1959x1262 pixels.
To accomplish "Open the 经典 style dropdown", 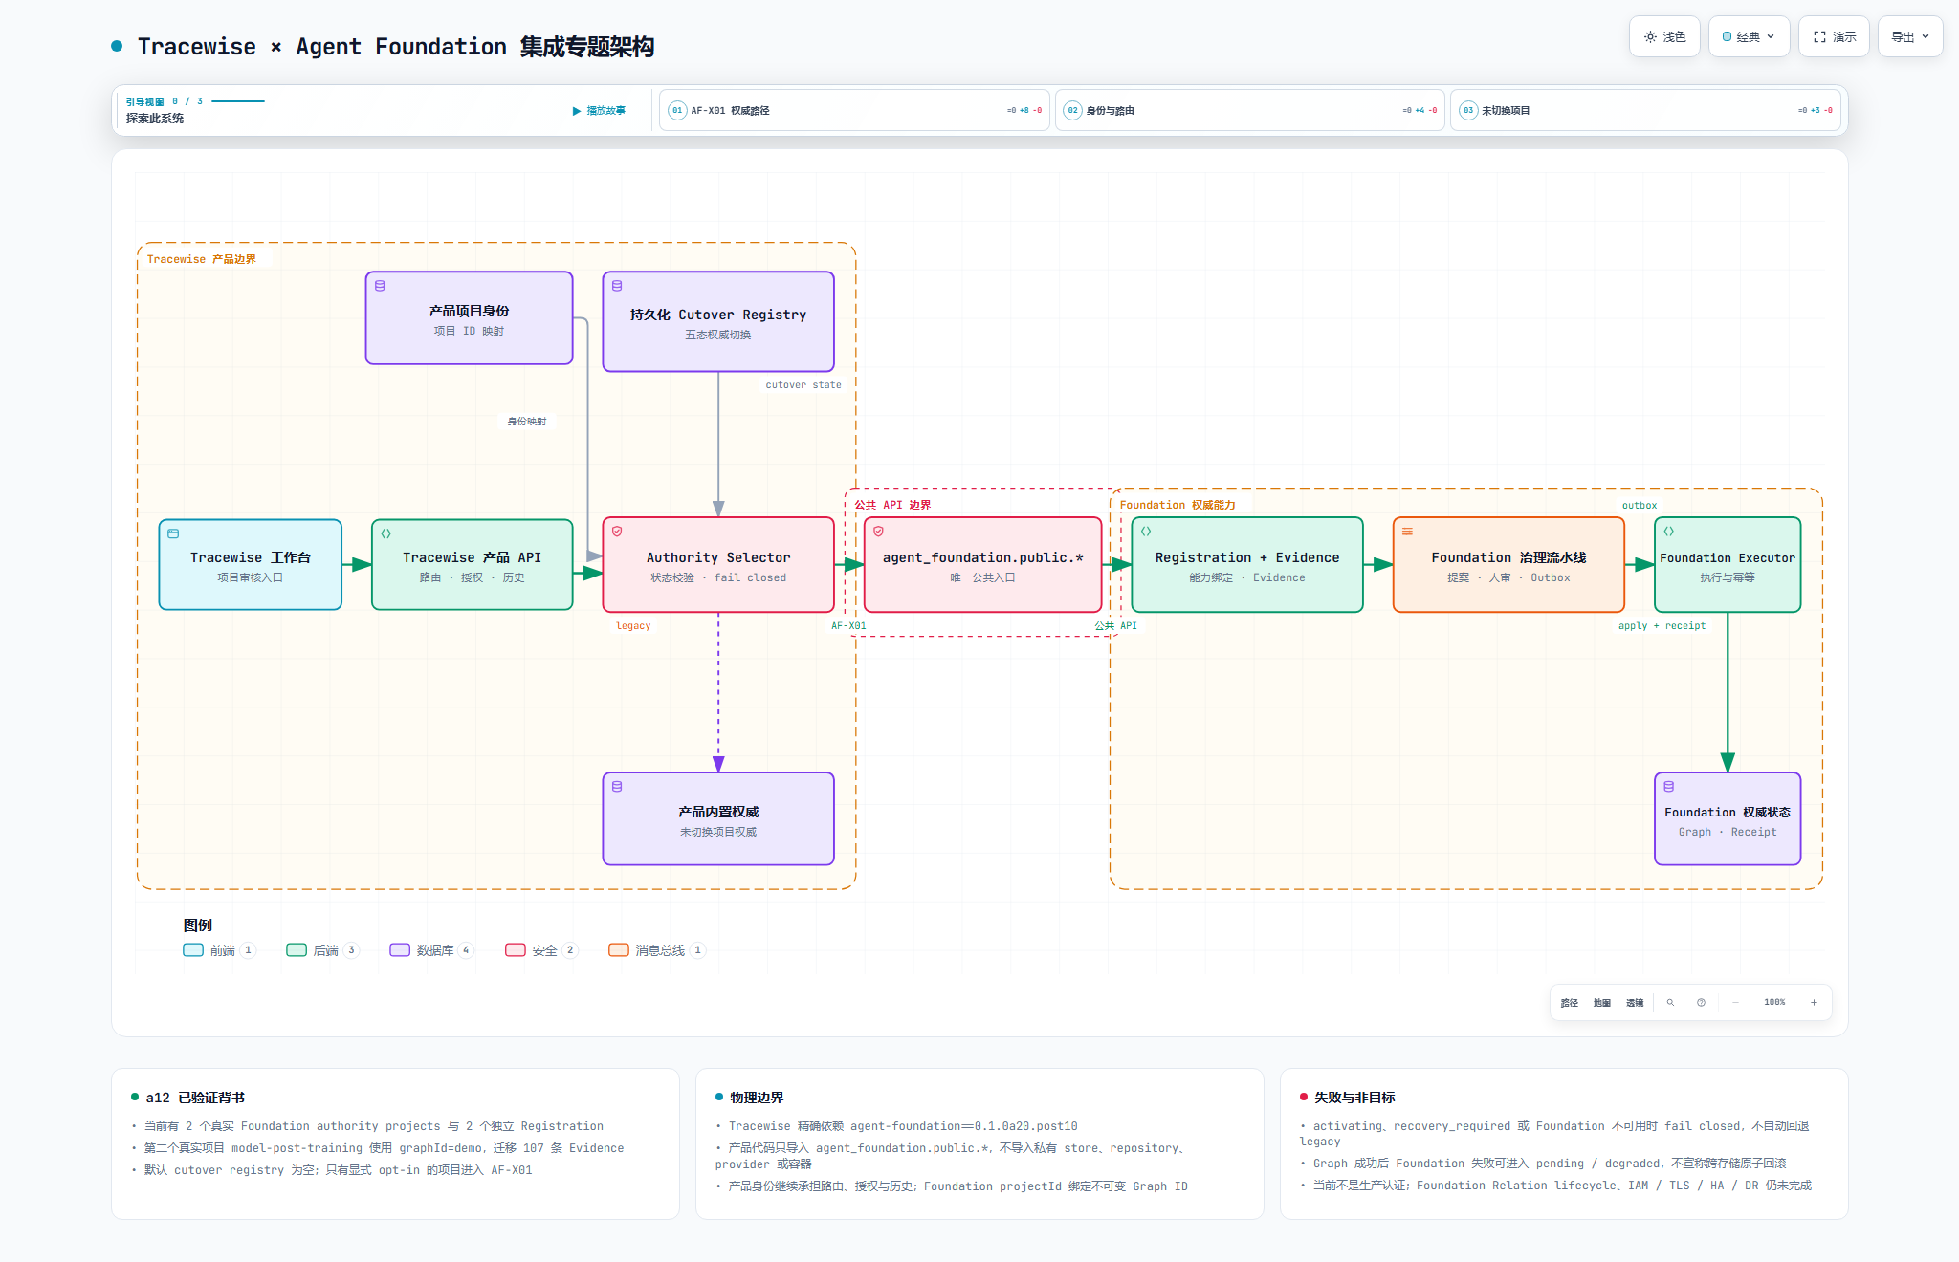I will pyautogui.click(x=1749, y=36).
